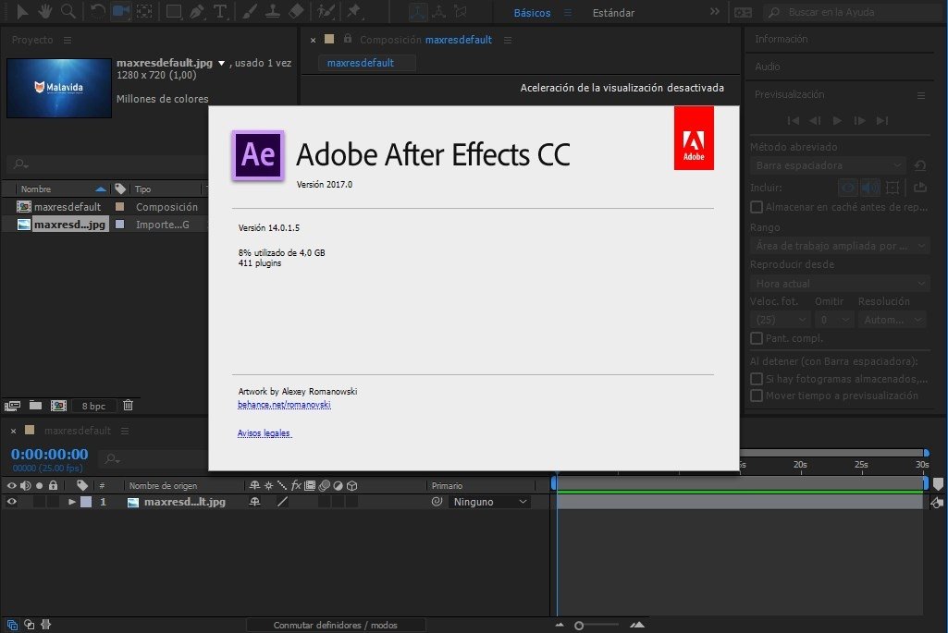Screen dimensions: 948x633
Task: Check 'Si hay fotogramas almacenados' checkbox
Action: click(757, 379)
